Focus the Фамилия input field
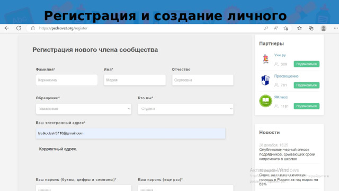This screenshot has width=339, height=191. (x=67, y=80)
